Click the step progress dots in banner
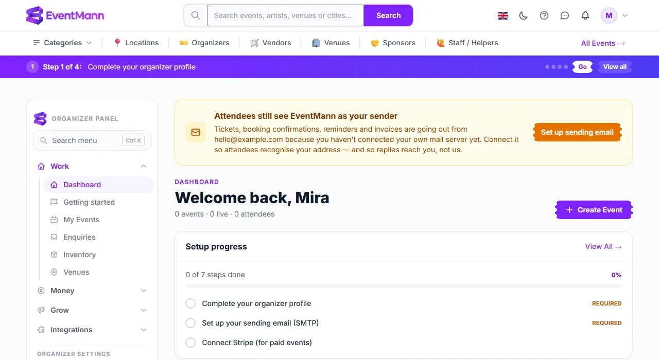This screenshot has height=360, width=659. coord(557,67)
